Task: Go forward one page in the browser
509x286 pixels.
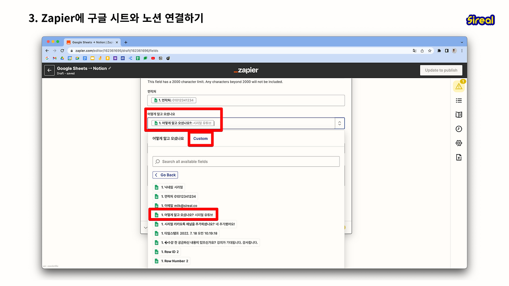Action: tap(54, 51)
